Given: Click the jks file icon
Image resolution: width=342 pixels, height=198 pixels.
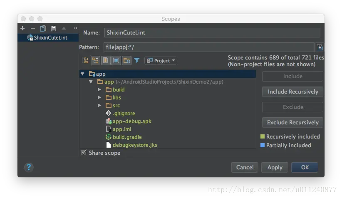Looking at the screenshot, I should click(x=109, y=145).
